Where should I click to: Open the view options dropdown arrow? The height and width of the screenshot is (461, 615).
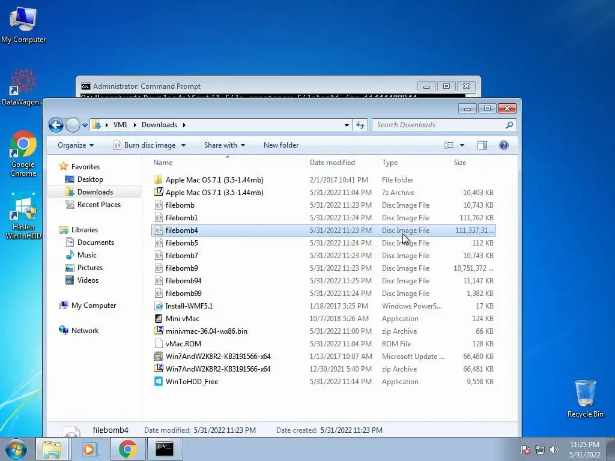point(462,145)
